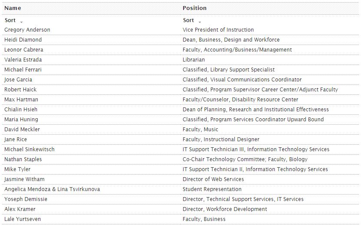Click the sort arrow icon under Name
361x227 pixels.
(x=21, y=22)
